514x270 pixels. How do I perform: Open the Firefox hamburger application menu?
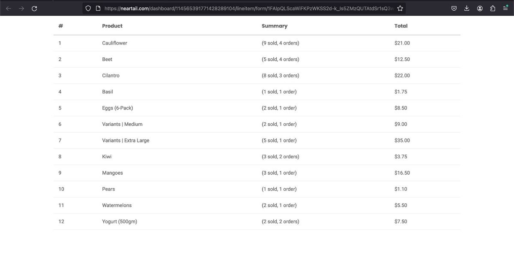(505, 8)
